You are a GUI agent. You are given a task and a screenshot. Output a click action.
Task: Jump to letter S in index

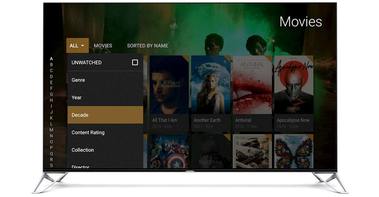[x=51, y=165]
